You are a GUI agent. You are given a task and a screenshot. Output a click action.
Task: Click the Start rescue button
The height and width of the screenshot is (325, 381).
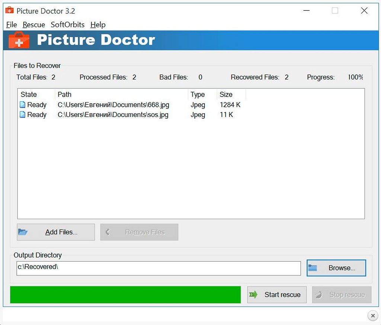click(277, 295)
